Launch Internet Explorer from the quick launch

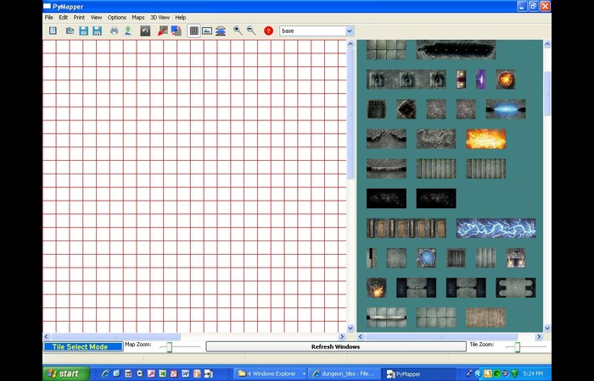point(105,373)
